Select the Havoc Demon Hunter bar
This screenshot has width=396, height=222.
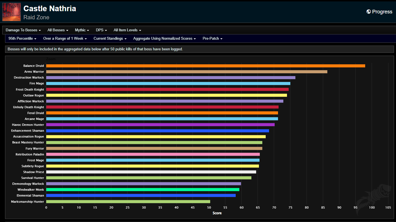point(160,125)
